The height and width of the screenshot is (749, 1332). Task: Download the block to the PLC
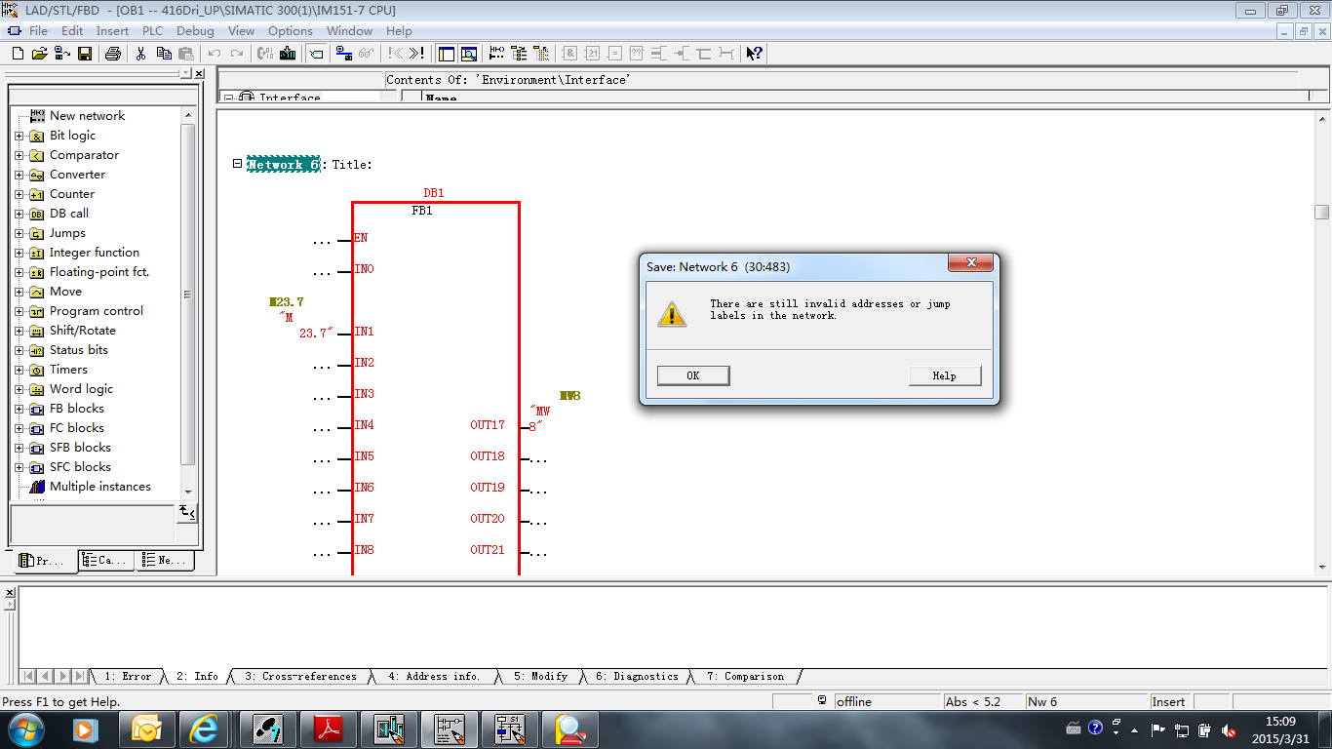click(x=288, y=54)
